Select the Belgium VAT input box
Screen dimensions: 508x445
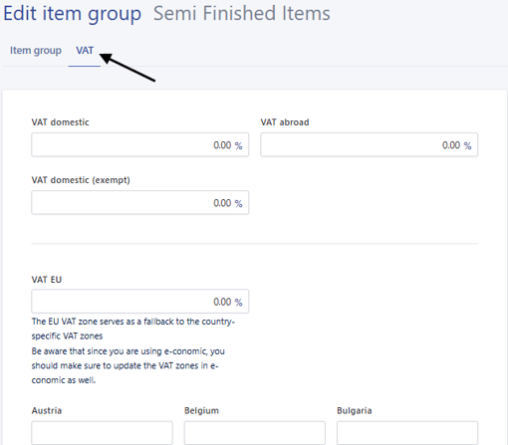pos(255,433)
